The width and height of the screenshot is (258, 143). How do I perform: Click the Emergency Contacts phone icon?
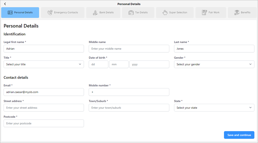point(50,12)
